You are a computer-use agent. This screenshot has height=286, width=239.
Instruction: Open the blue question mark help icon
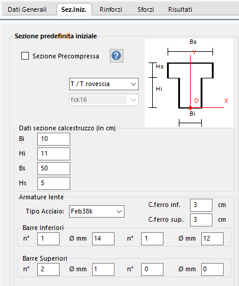click(116, 56)
